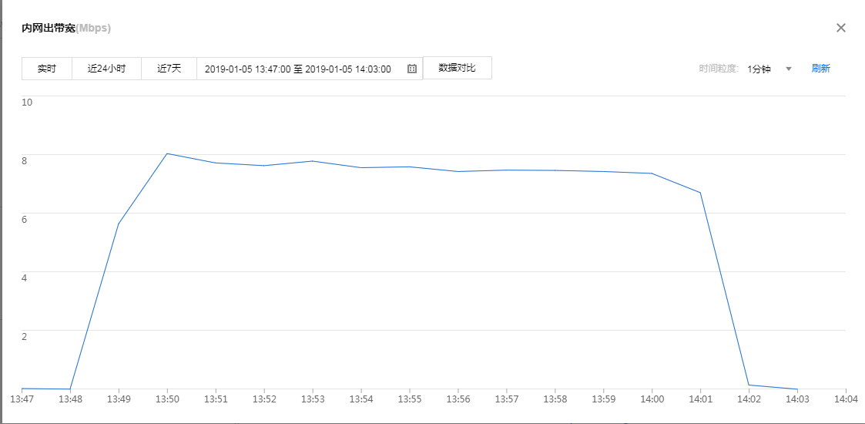Open the 1分钟 granularity dropdown
This screenshot has height=424, width=865.
[x=759, y=69]
